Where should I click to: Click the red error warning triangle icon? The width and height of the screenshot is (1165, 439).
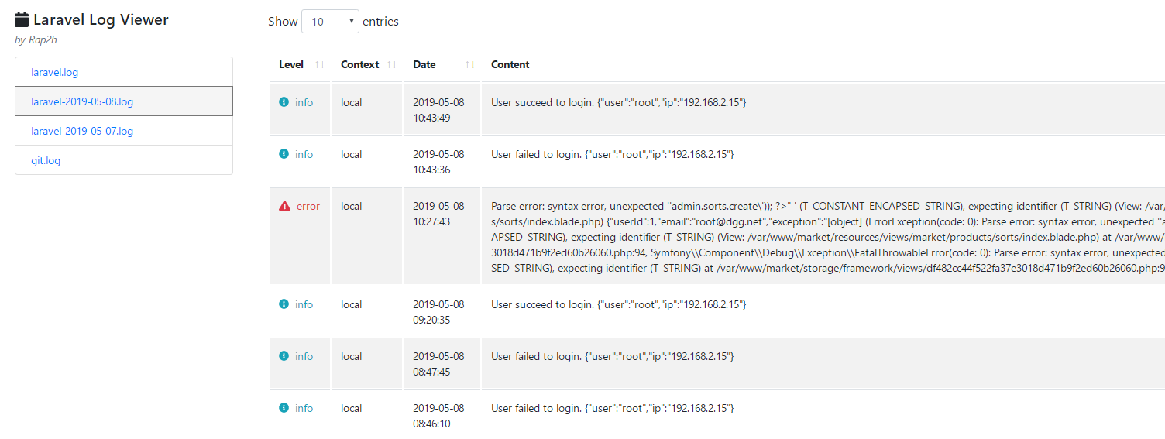click(x=284, y=206)
